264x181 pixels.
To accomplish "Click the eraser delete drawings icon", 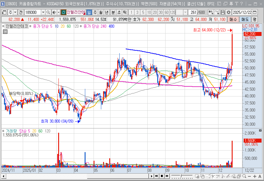I will click(234, 176).
